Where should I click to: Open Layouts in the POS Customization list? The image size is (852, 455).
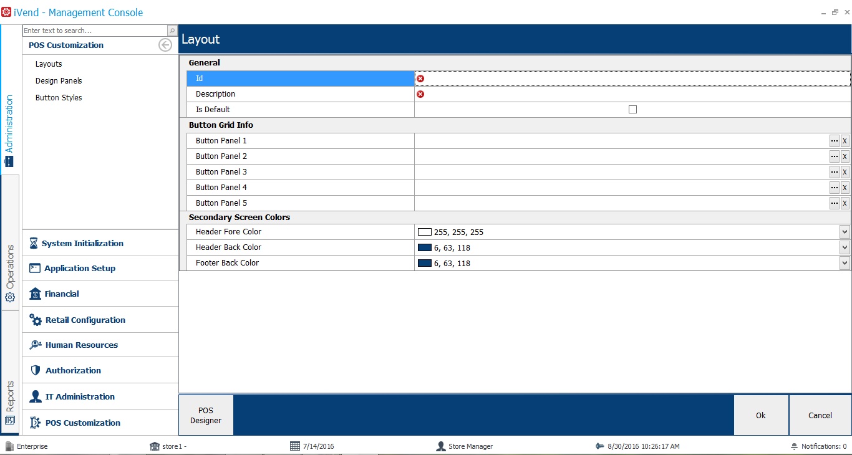(49, 64)
